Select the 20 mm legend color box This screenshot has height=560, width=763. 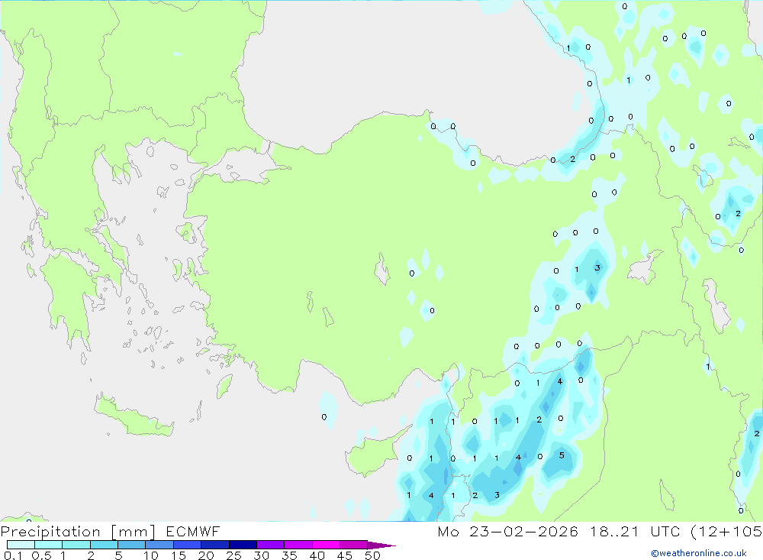pyautogui.click(x=214, y=545)
